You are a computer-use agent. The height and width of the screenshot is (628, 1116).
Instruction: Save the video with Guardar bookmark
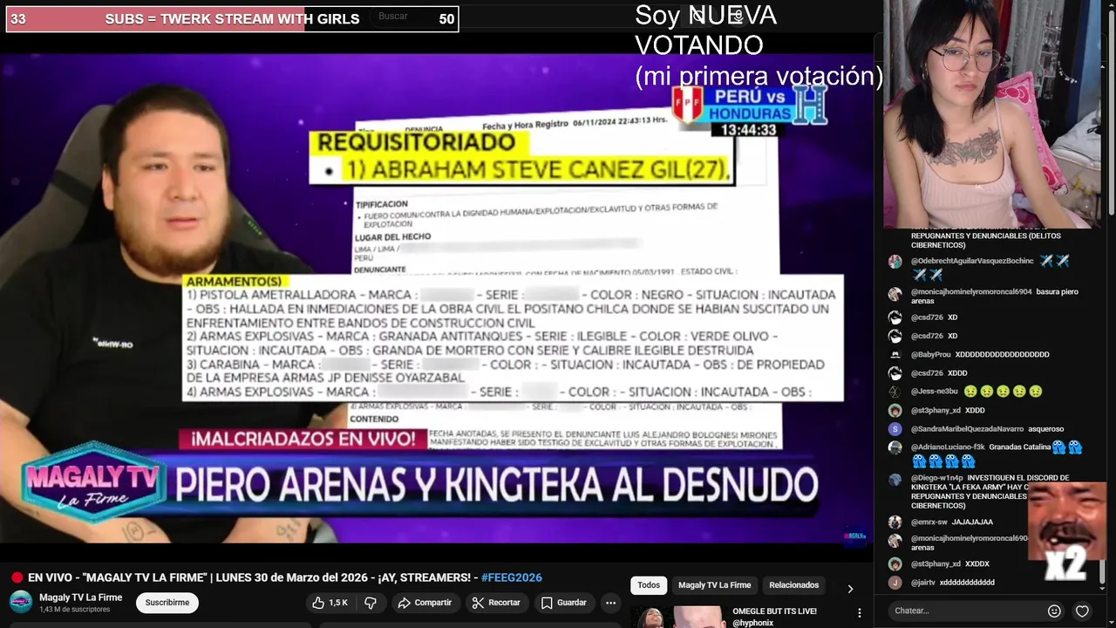tap(563, 603)
